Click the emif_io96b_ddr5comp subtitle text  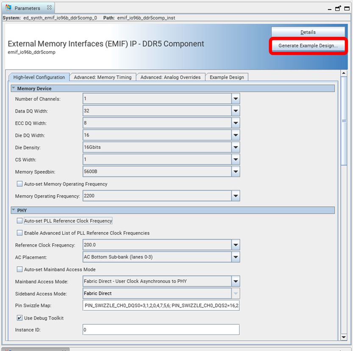(31, 52)
